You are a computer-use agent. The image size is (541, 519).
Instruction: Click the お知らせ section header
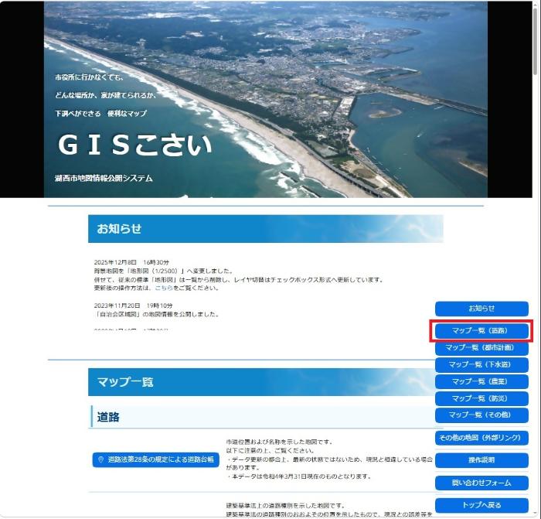tap(266, 229)
